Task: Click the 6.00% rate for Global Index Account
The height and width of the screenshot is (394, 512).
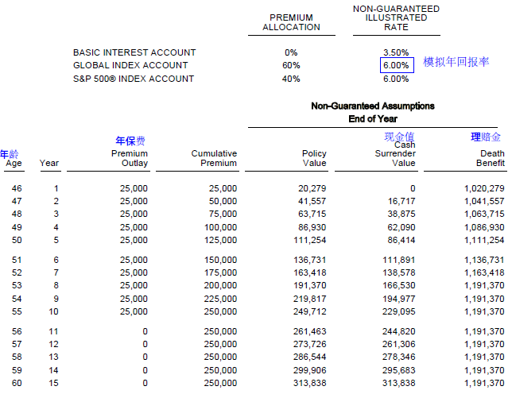Action: tap(396, 65)
